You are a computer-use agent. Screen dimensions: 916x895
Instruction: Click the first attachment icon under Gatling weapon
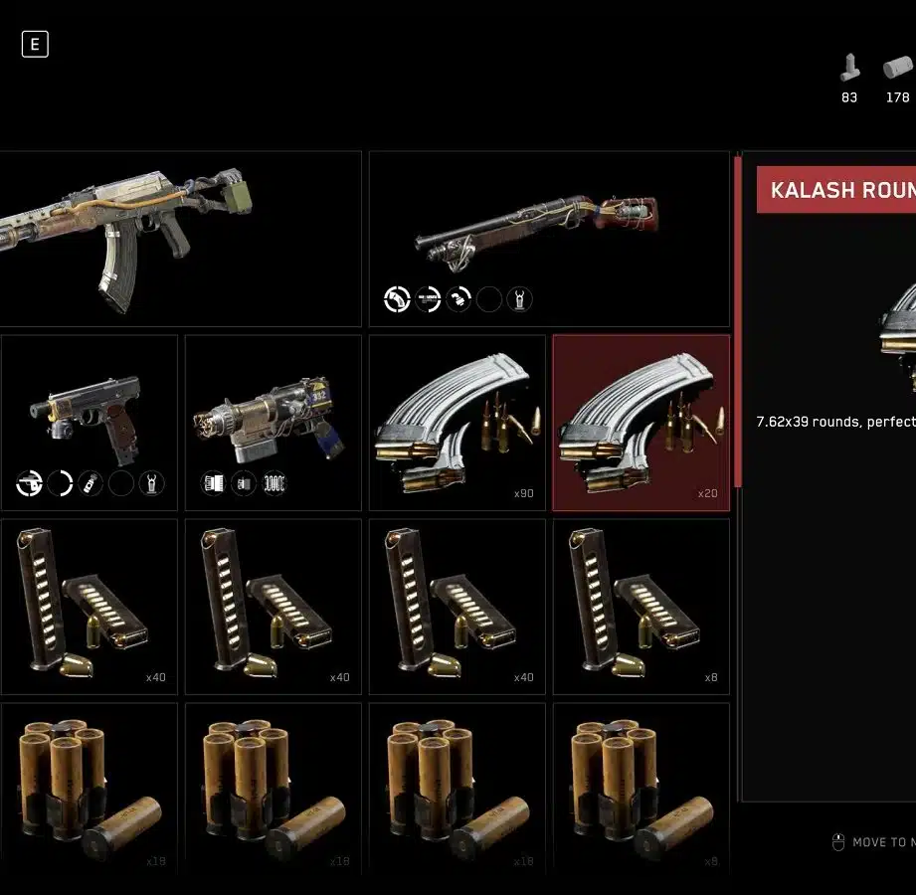coord(213,483)
